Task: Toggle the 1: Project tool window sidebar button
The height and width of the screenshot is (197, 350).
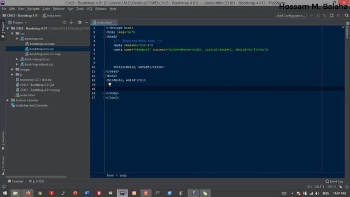Action: coord(3,30)
